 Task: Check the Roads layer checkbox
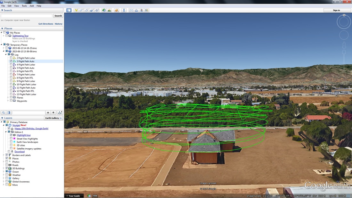[x=7, y=165]
